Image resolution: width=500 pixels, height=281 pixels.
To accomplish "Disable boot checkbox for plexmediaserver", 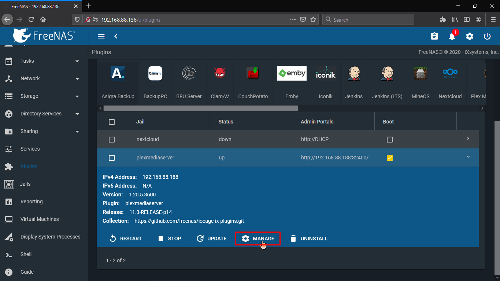I will pyautogui.click(x=390, y=158).
